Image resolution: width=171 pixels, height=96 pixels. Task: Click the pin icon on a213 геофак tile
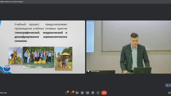88,71
